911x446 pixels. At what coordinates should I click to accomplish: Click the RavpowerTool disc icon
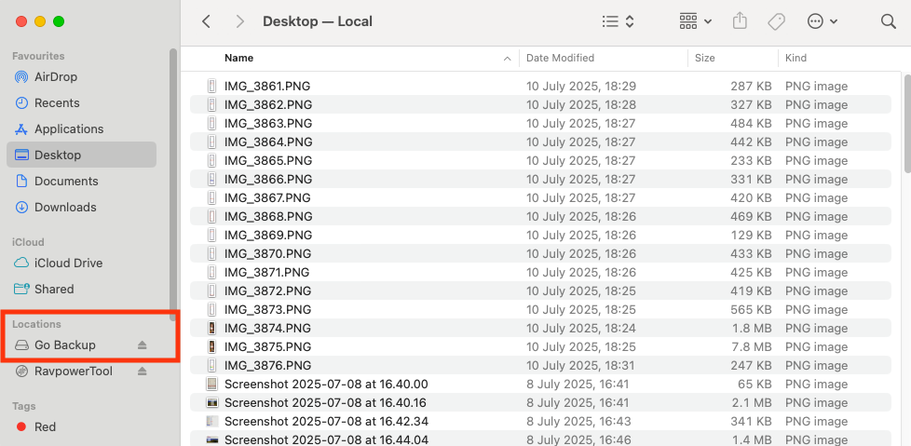[x=21, y=372]
